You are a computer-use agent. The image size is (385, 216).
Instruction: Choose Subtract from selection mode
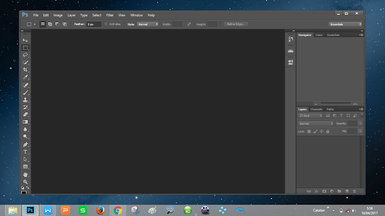pyautogui.click(x=57, y=24)
